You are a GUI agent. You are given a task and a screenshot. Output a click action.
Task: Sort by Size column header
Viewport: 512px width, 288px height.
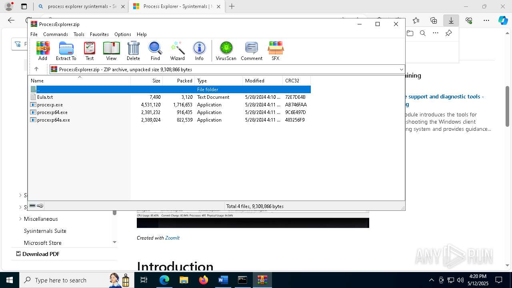pos(147,81)
